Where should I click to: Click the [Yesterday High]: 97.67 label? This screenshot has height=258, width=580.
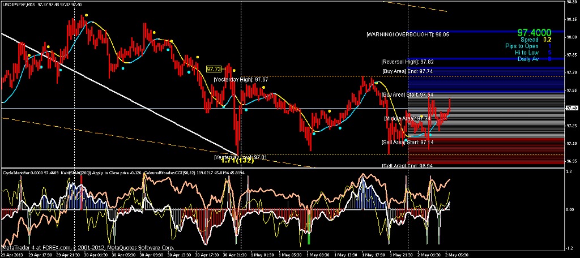pos(241,79)
